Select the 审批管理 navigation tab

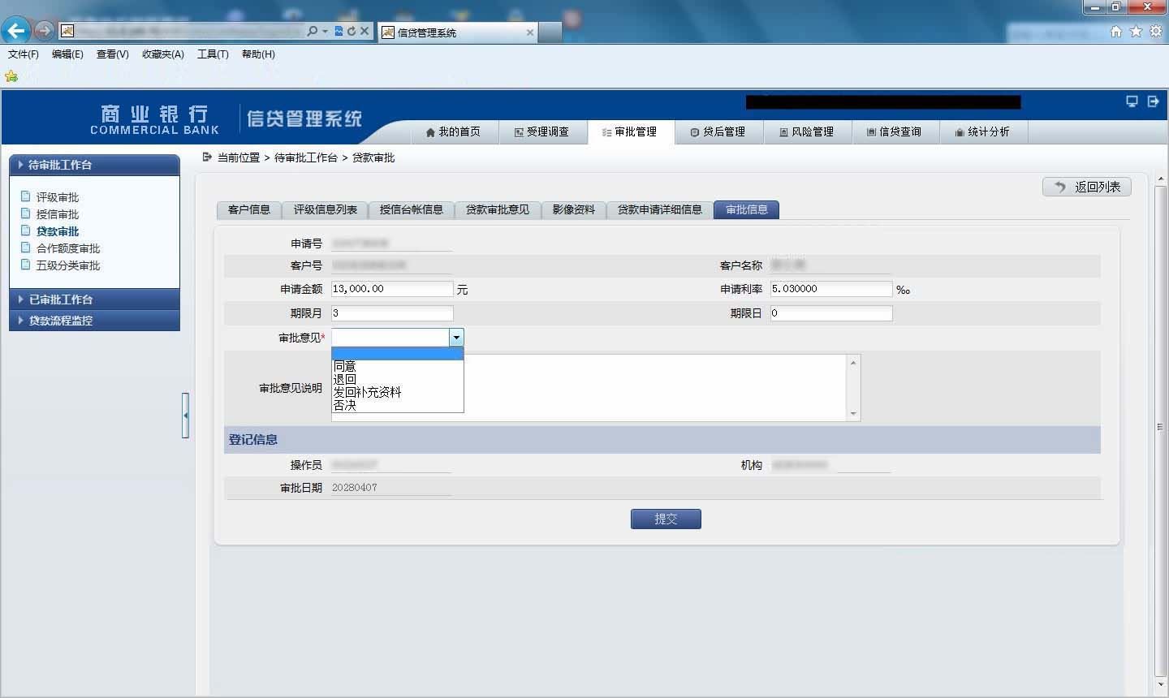pos(630,131)
